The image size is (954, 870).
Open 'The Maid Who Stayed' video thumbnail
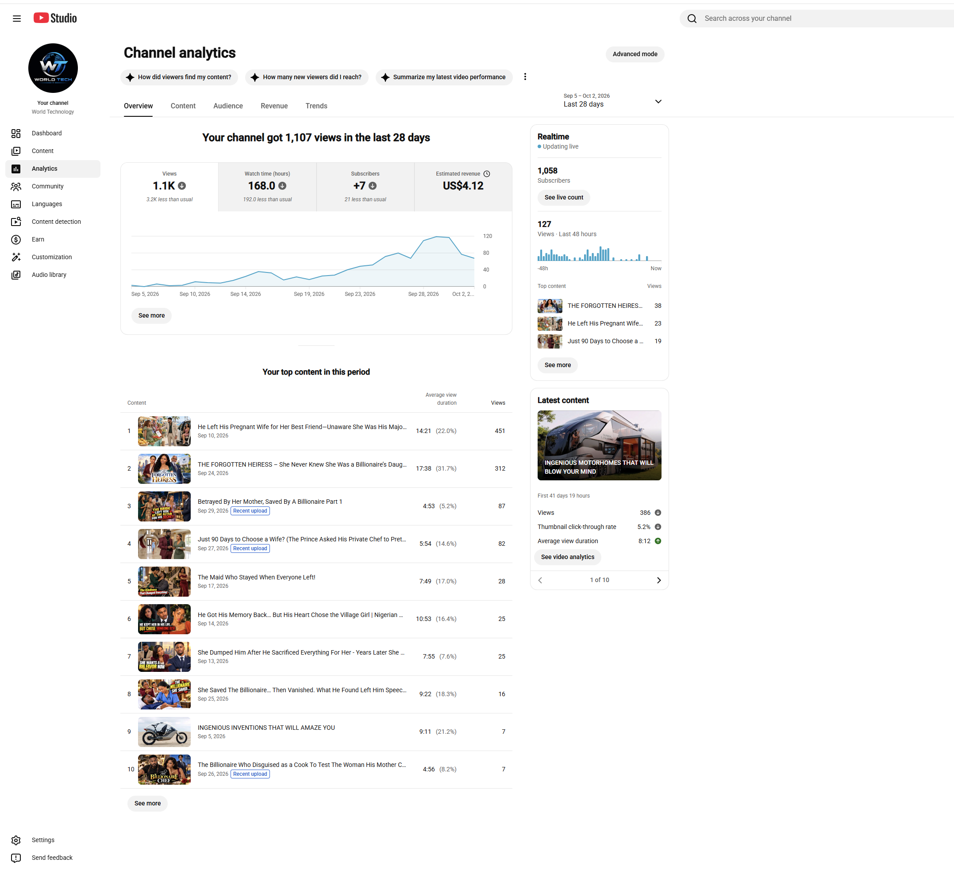coord(164,582)
